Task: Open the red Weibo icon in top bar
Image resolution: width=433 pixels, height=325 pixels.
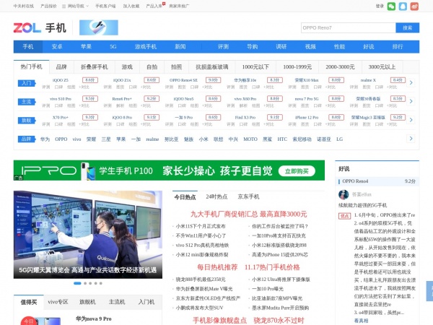Action: point(414,6)
